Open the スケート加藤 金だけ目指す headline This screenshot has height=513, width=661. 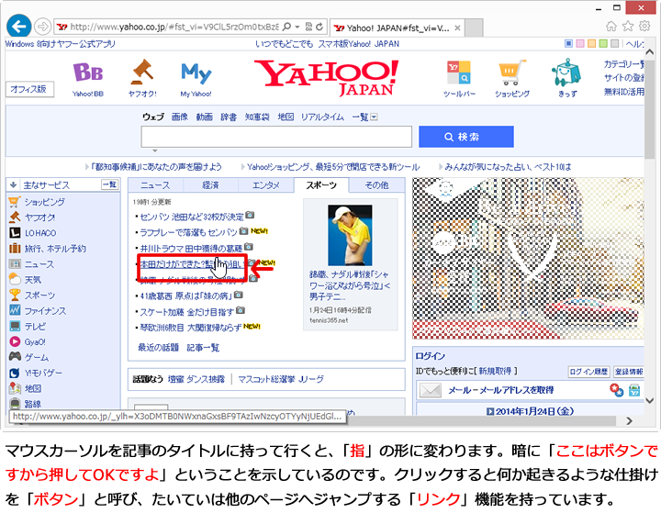coord(186,312)
